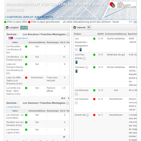Switch language to DE
The width and height of the screenshot is (141, 141).
click(135, 22)
